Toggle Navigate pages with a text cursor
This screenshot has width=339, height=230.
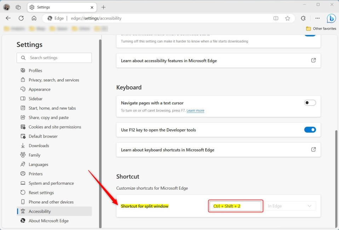coord(310,103)
